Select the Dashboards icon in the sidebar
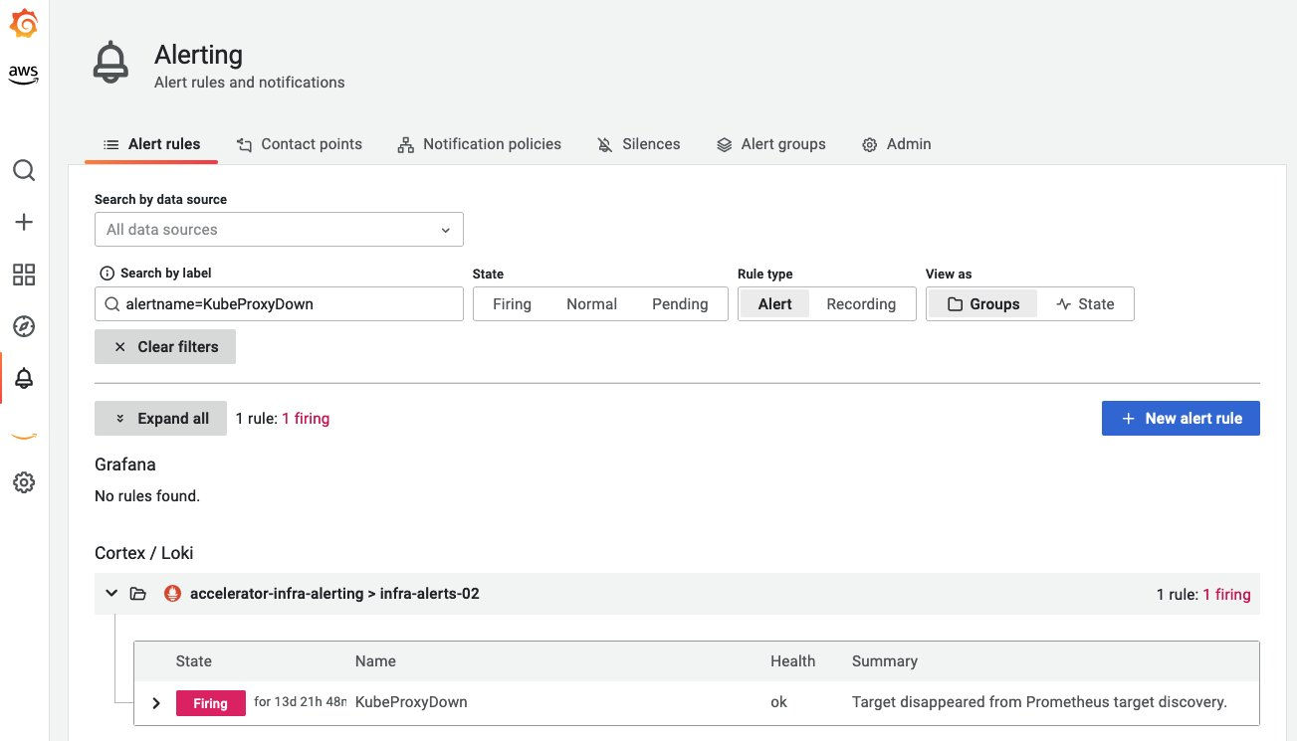The height and width of the screenshot is (741, 1297). (x=24, y=275)
